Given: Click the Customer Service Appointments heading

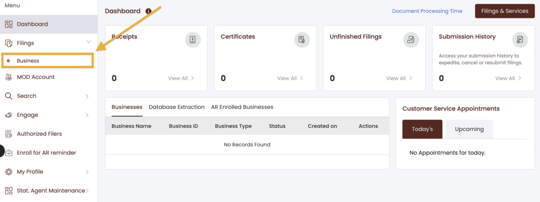Looking at the screenshot, I should (x=451, y=108).
